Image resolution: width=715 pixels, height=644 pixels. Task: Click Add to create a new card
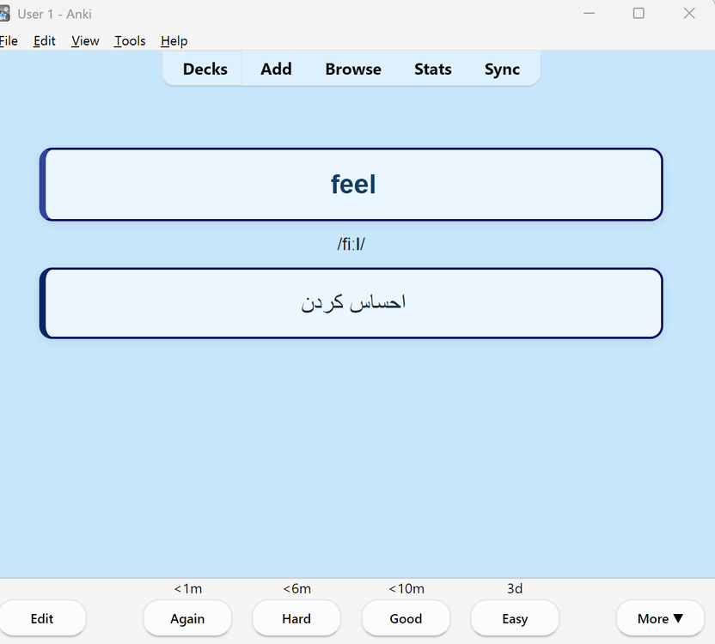pos(276,69)
